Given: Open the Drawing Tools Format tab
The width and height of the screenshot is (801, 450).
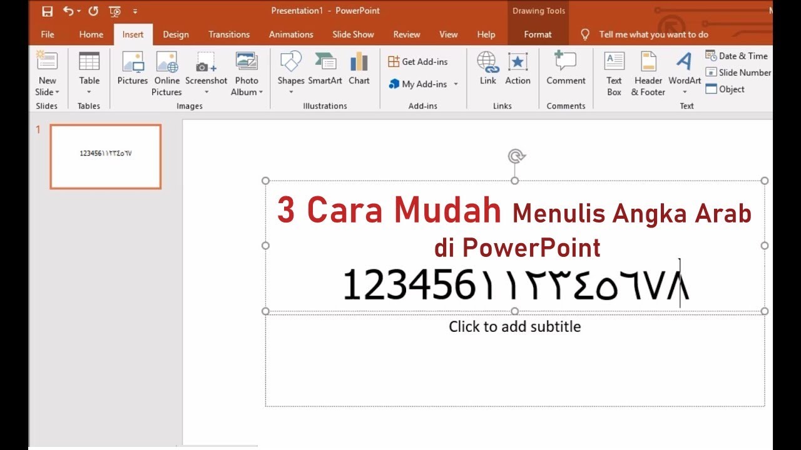Looking at the screenshot, I should (538, 34).
